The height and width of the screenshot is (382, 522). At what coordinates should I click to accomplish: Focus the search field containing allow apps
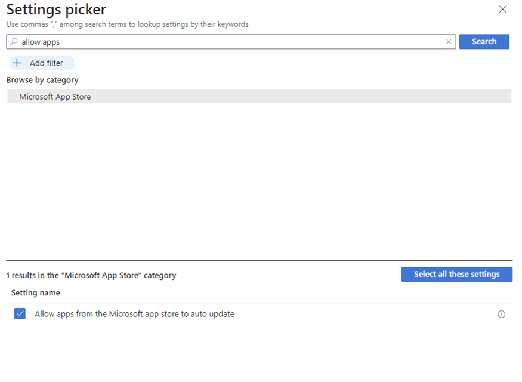click(231, 42)
